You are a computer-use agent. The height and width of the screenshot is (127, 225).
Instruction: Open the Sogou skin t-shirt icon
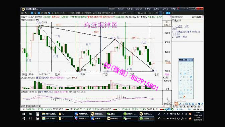pos(199,104)
